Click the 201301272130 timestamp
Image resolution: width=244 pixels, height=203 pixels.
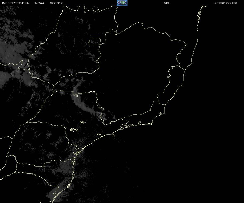[x=226, y=3]
